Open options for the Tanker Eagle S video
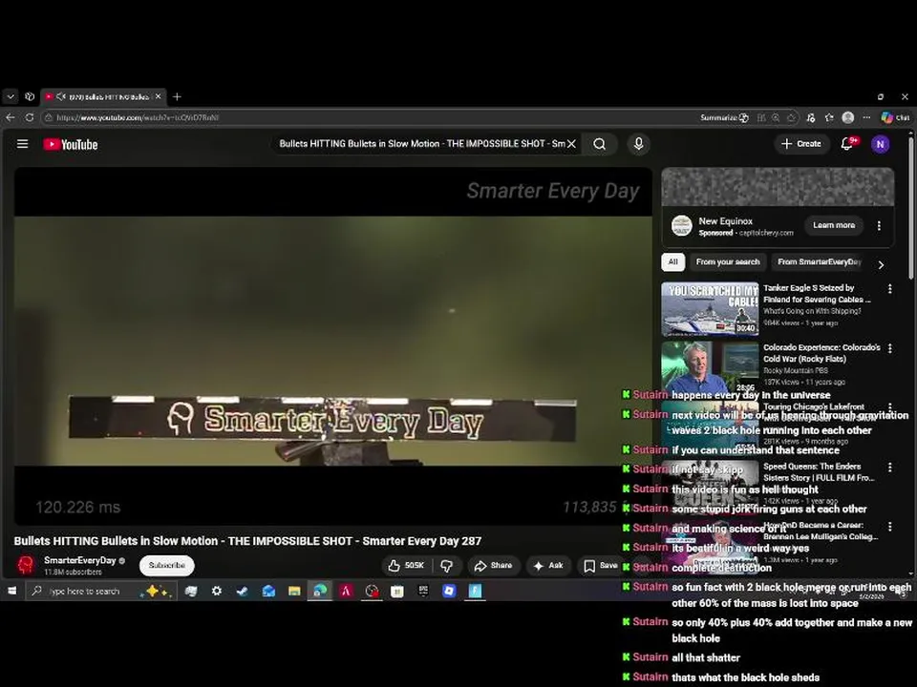917x687 pixels. point(889,288)
